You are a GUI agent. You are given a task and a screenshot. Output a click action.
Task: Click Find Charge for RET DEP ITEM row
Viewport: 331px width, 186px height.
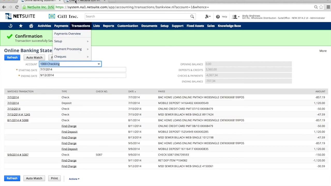69,160
